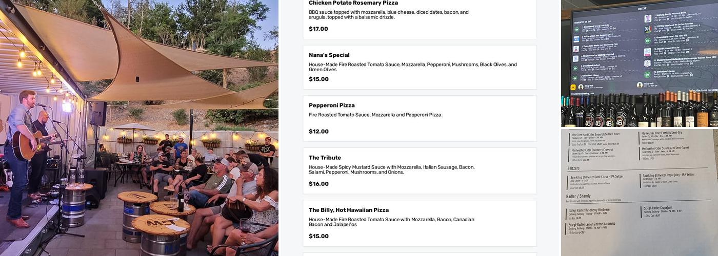Open The Billy, Hot Hawaiian Pizza item
Screen dimensions: 718x256
point(349,210)
